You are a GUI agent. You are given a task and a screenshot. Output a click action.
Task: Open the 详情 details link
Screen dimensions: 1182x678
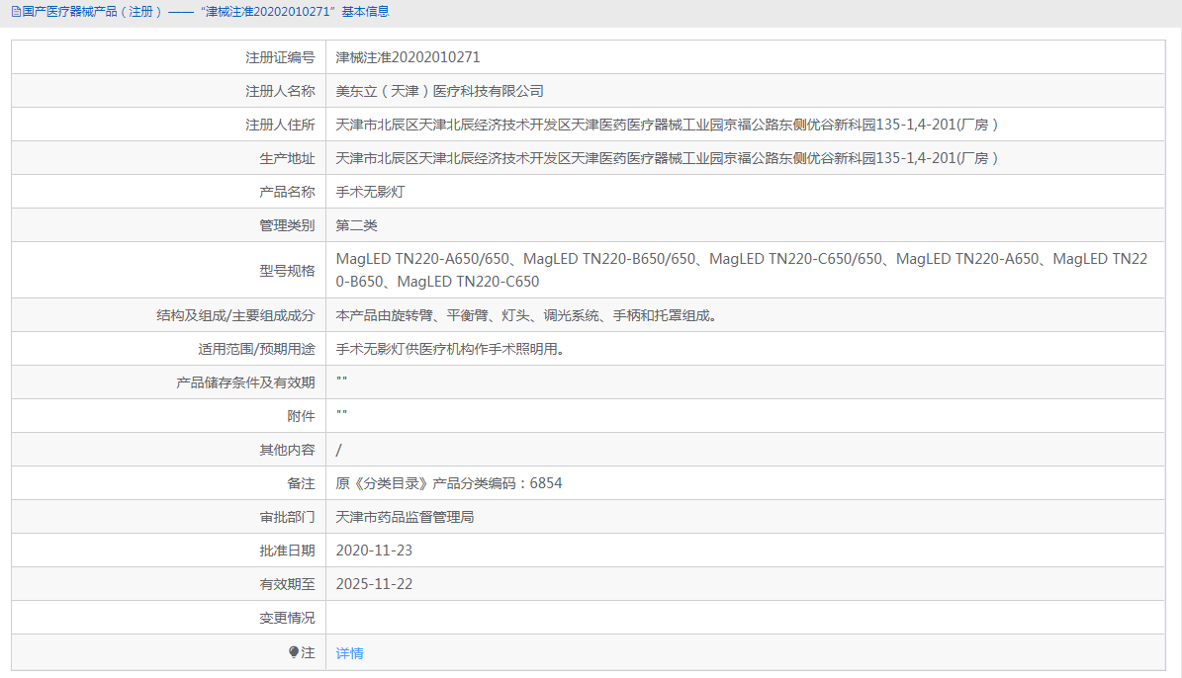(x=349, y=652)
